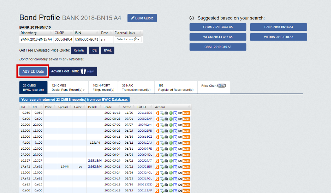331x193 pixels.
Task: Click the binoculars icon in the 200702M row
Action: 166,125
